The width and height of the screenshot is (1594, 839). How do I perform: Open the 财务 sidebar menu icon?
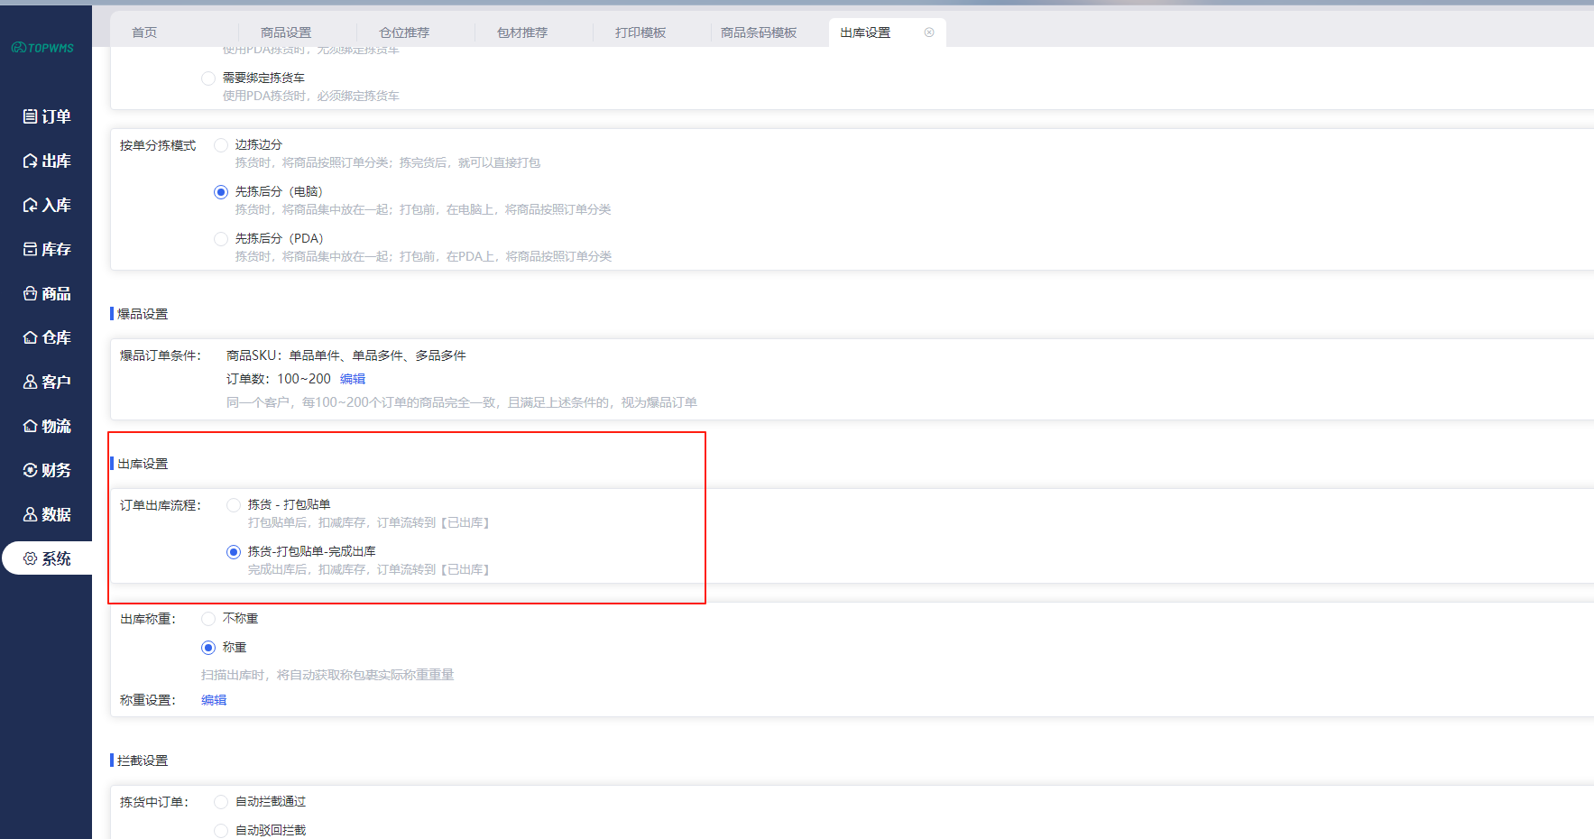click(x=30, y=470)
